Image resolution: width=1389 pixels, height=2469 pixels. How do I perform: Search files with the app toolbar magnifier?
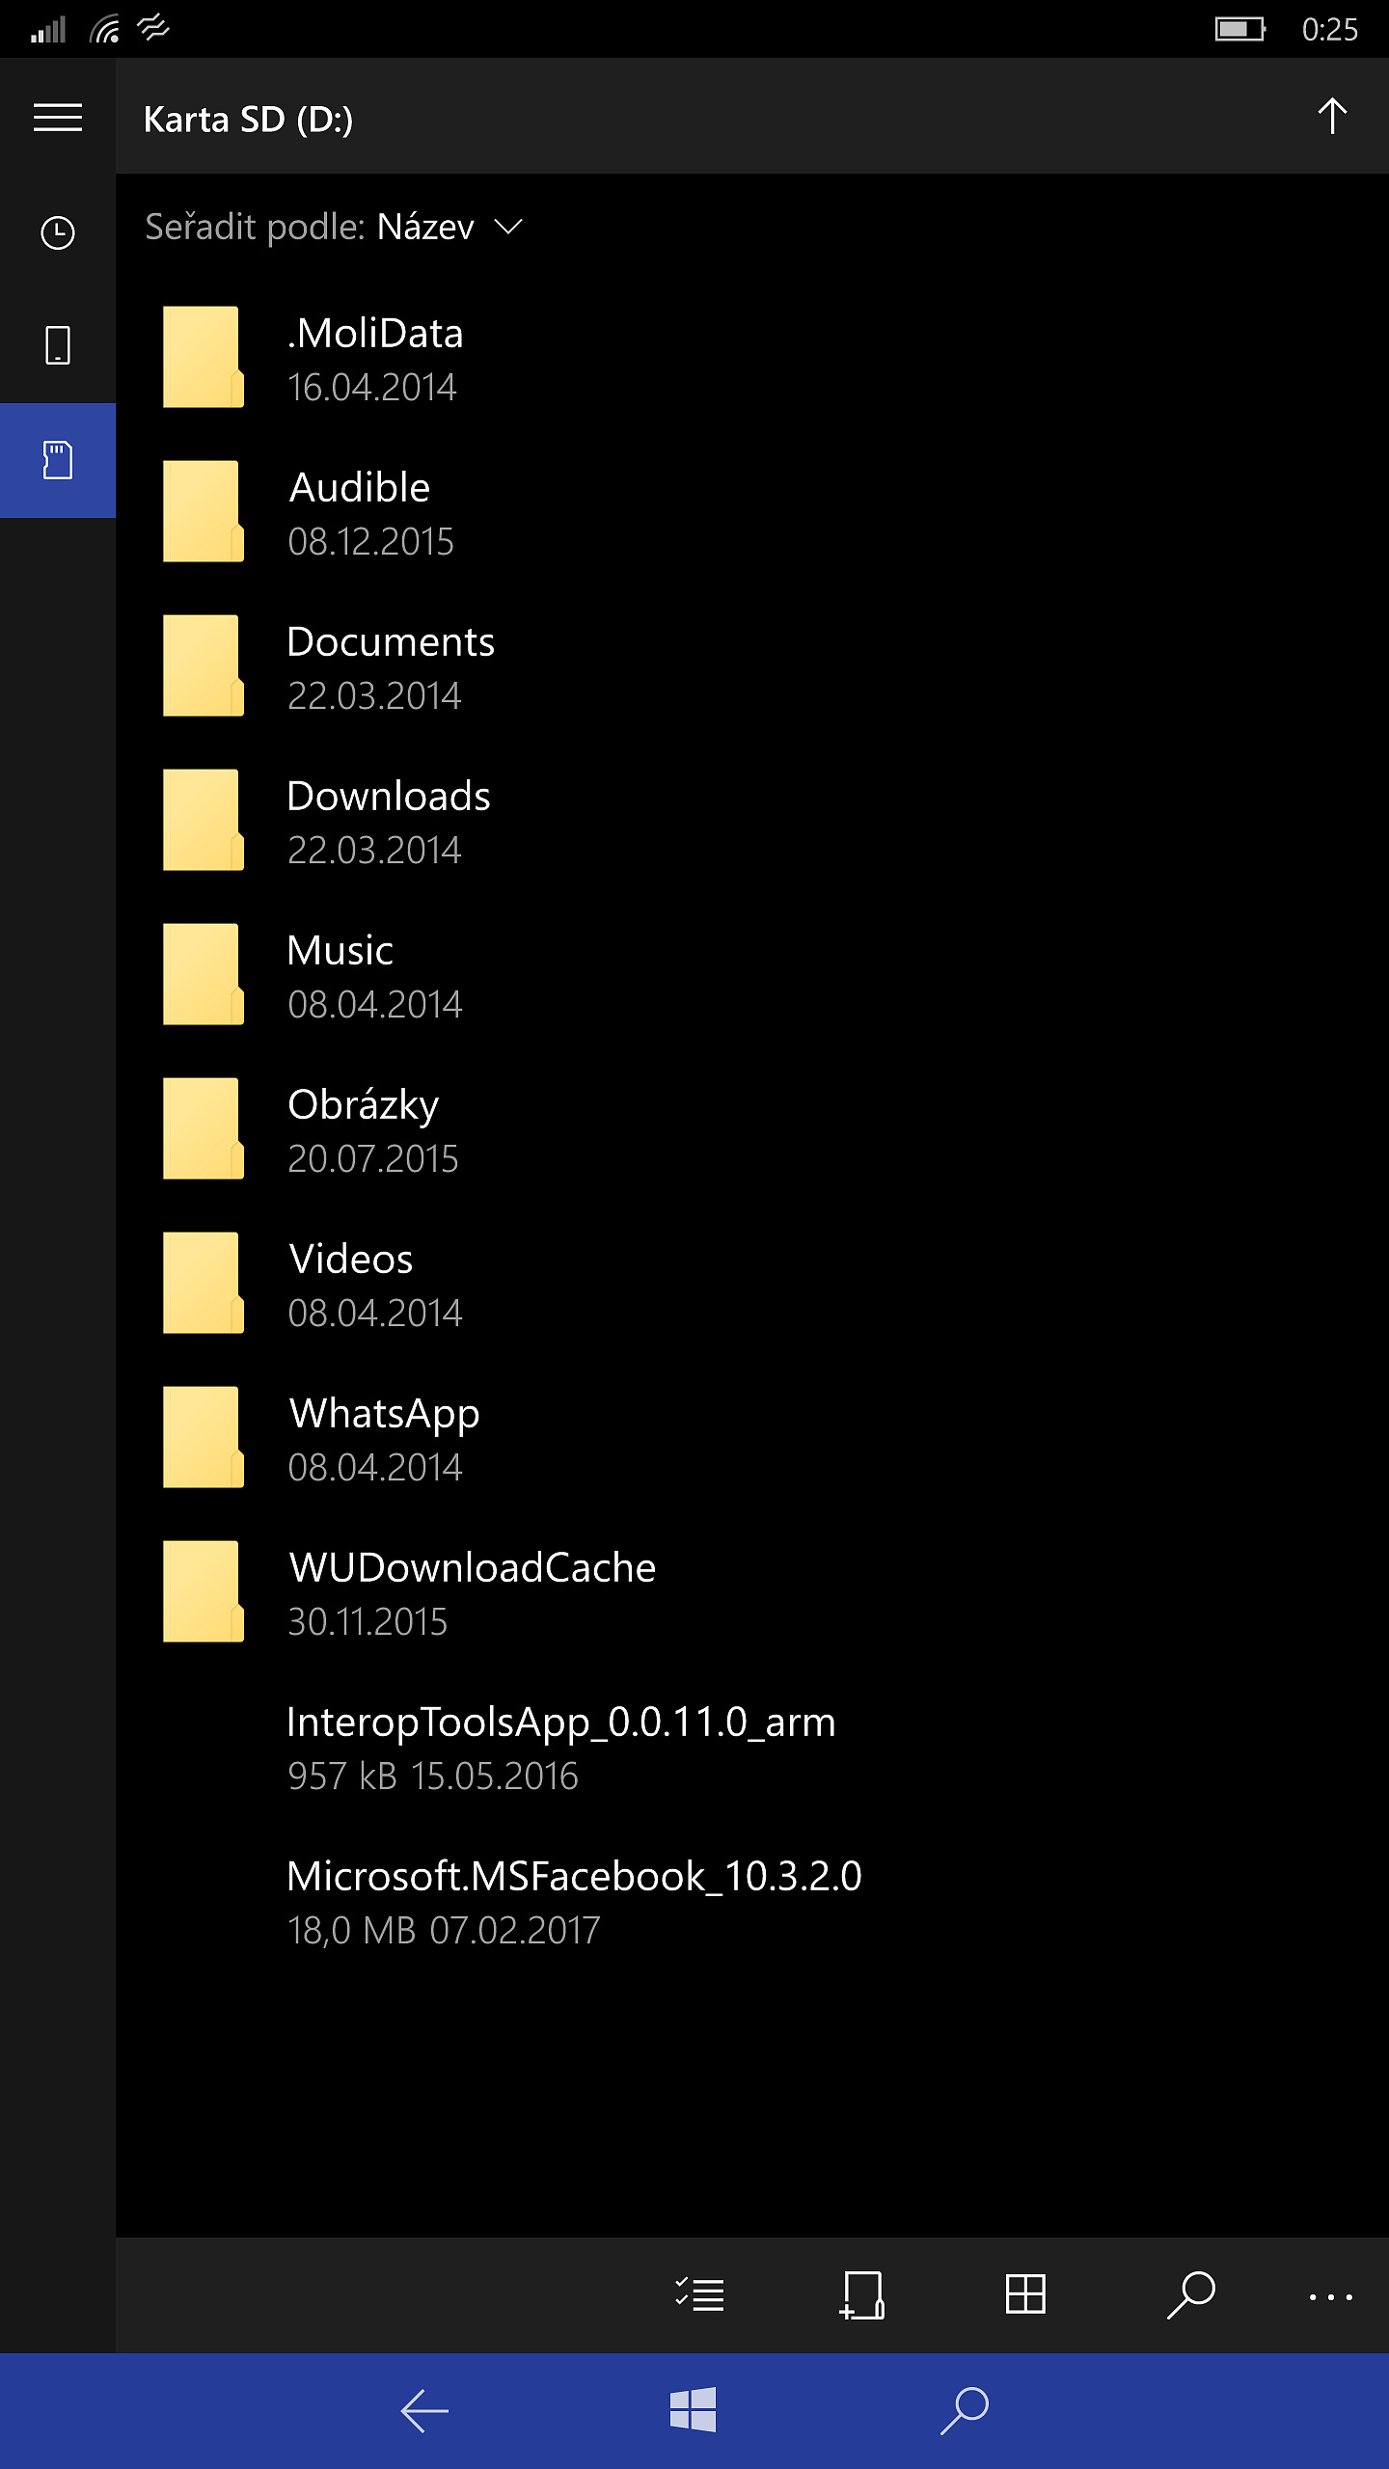click(1190, 2294)
